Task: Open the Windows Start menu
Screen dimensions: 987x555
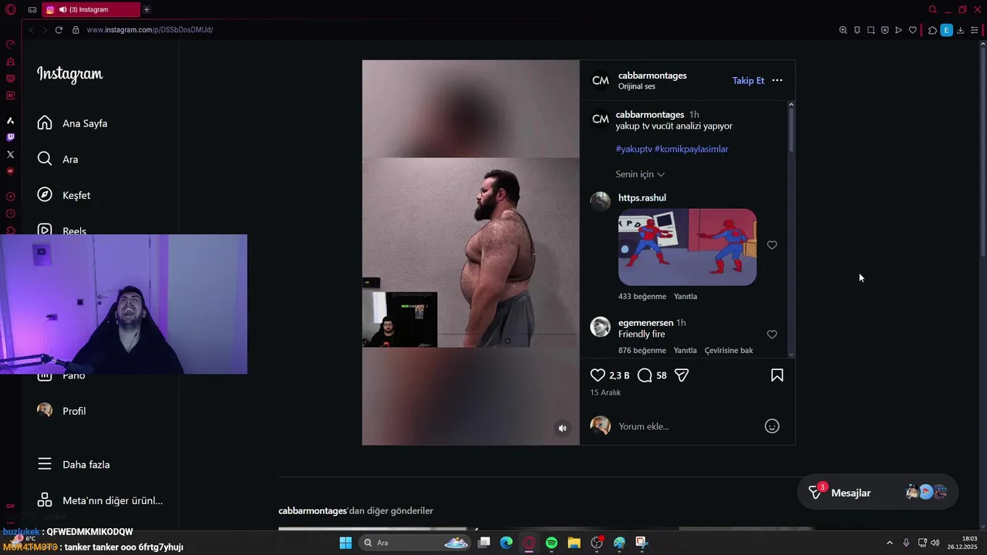Action: pos(345,543)
